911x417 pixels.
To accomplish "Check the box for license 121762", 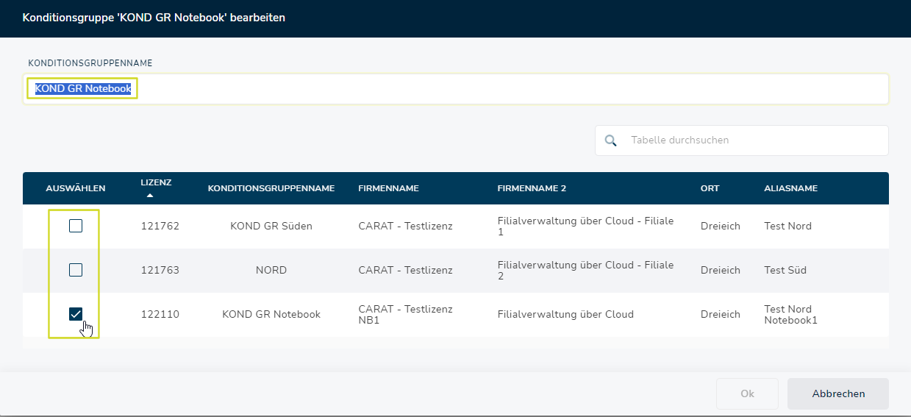I will 76,226.
